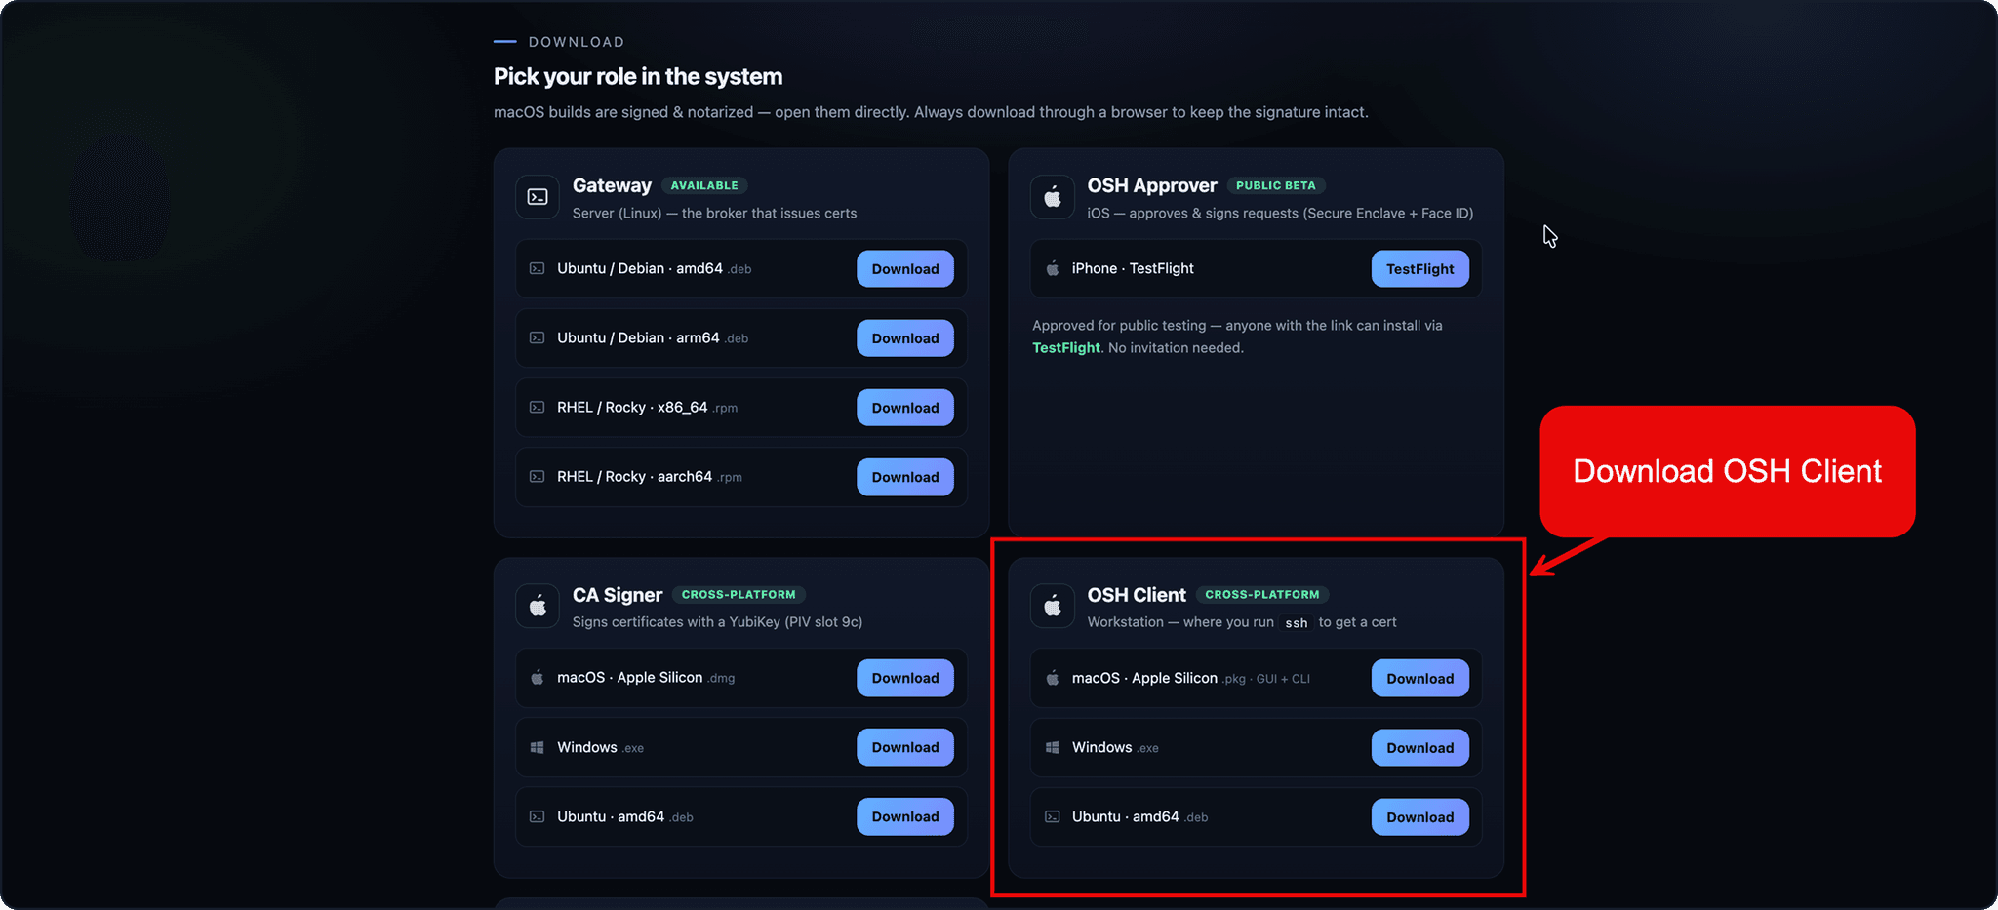Click 'Server (Linux) — the broker' subtitle
This screenshot has width=1998, height=910.
[714, 213]
